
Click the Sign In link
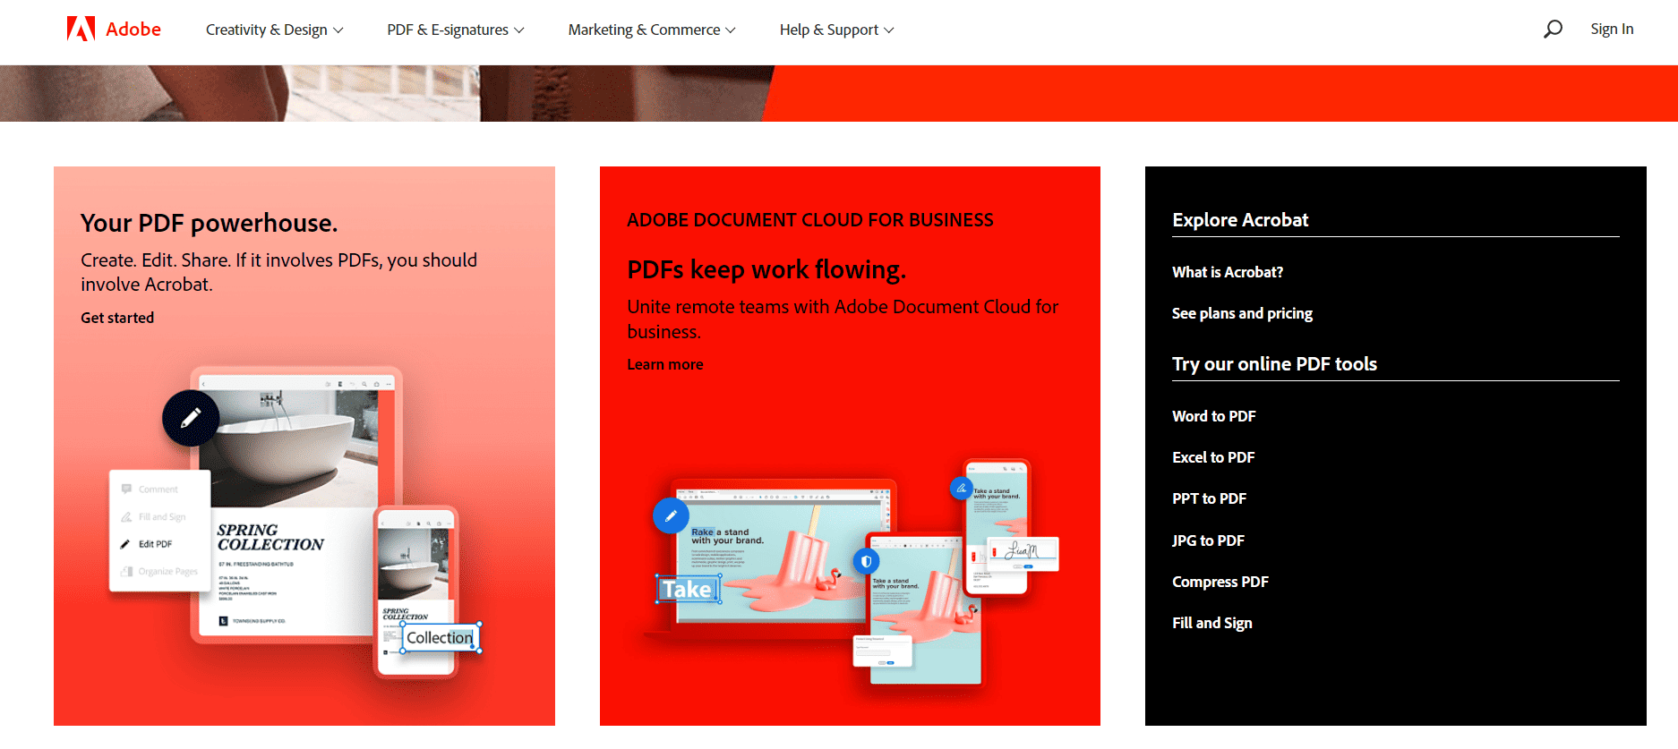click(1612, 29)
